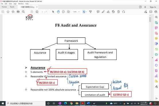The image size is (159, 106).
Task: Add a sticky note comment
Action: (98, 12)
